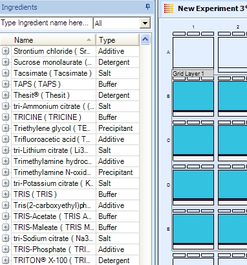Click the ingredient name search field

46,23
